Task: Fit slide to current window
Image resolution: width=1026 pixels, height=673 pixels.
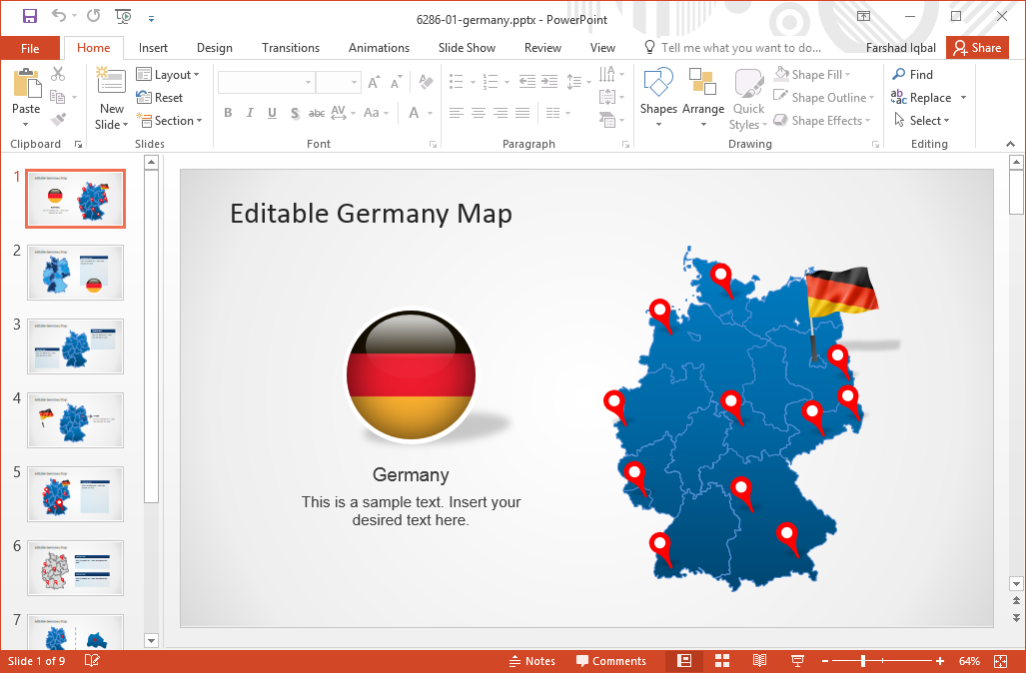Action: 1000,661
